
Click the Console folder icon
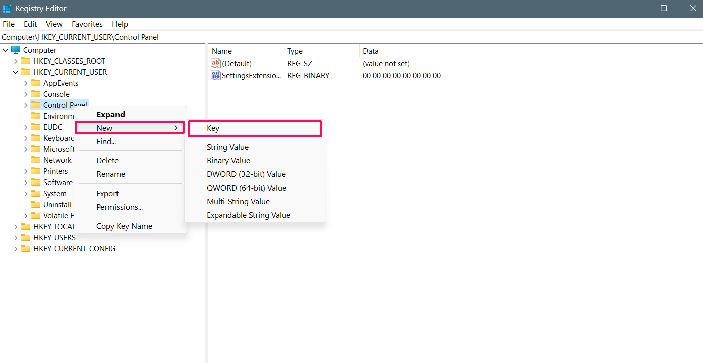click(36, 94)
